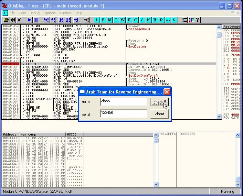Click the about button in dialog
The height and width of the screenshot is (196, 243).
pos(160,114)
